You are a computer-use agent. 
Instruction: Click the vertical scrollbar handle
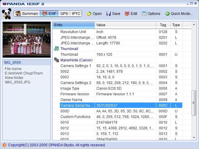pos(194,103)
